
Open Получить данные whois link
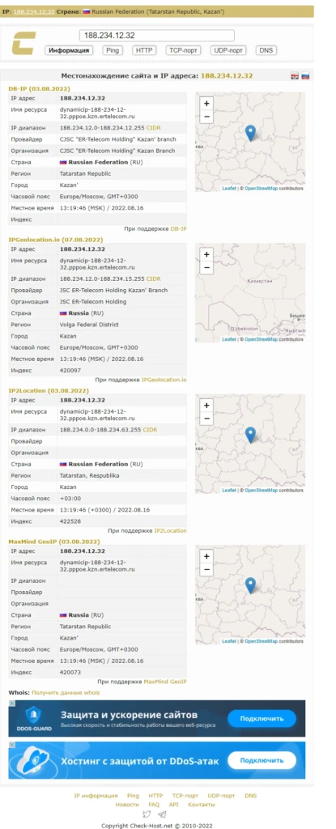coord(65,693)
